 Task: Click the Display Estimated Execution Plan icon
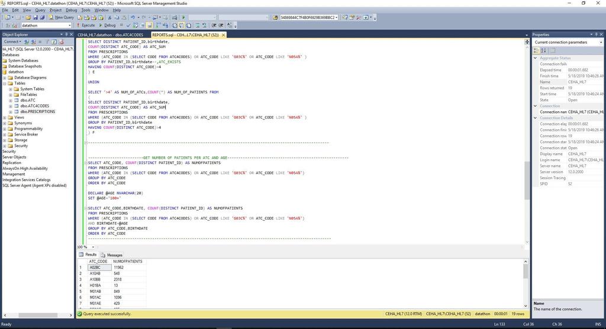136,25
